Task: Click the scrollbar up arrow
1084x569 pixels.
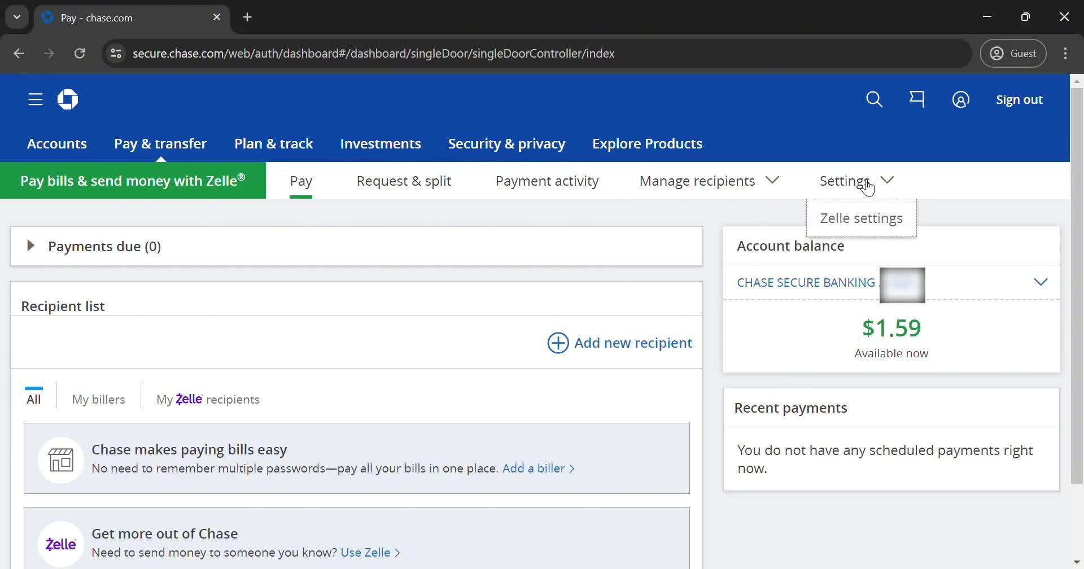Action: (x=1077, y=81)
